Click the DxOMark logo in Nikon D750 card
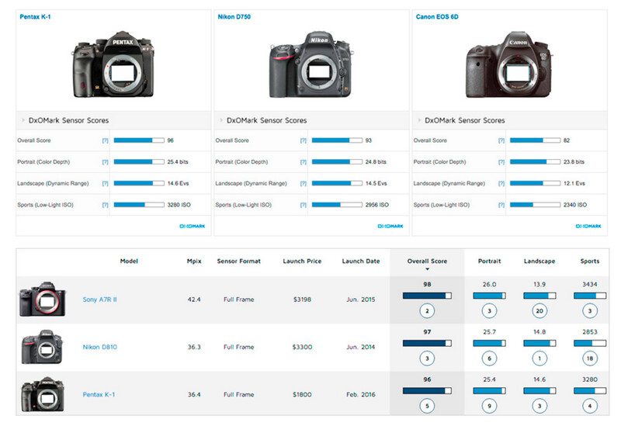 [x=390, y=226]
